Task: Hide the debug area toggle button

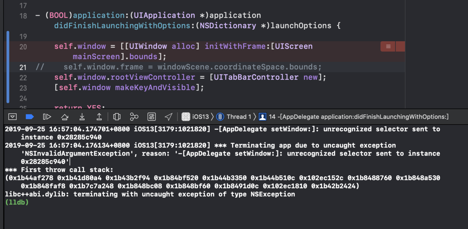Action: coord(12,117)
